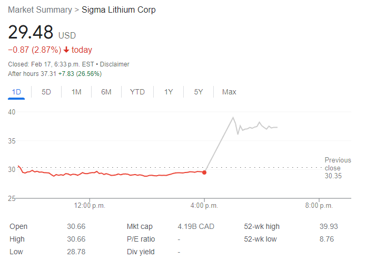The height and width of the screenshot is (259, 366).
Task: Click the Previous close 30.35 label
Action: pyautogui.click(x=333, y=168)
